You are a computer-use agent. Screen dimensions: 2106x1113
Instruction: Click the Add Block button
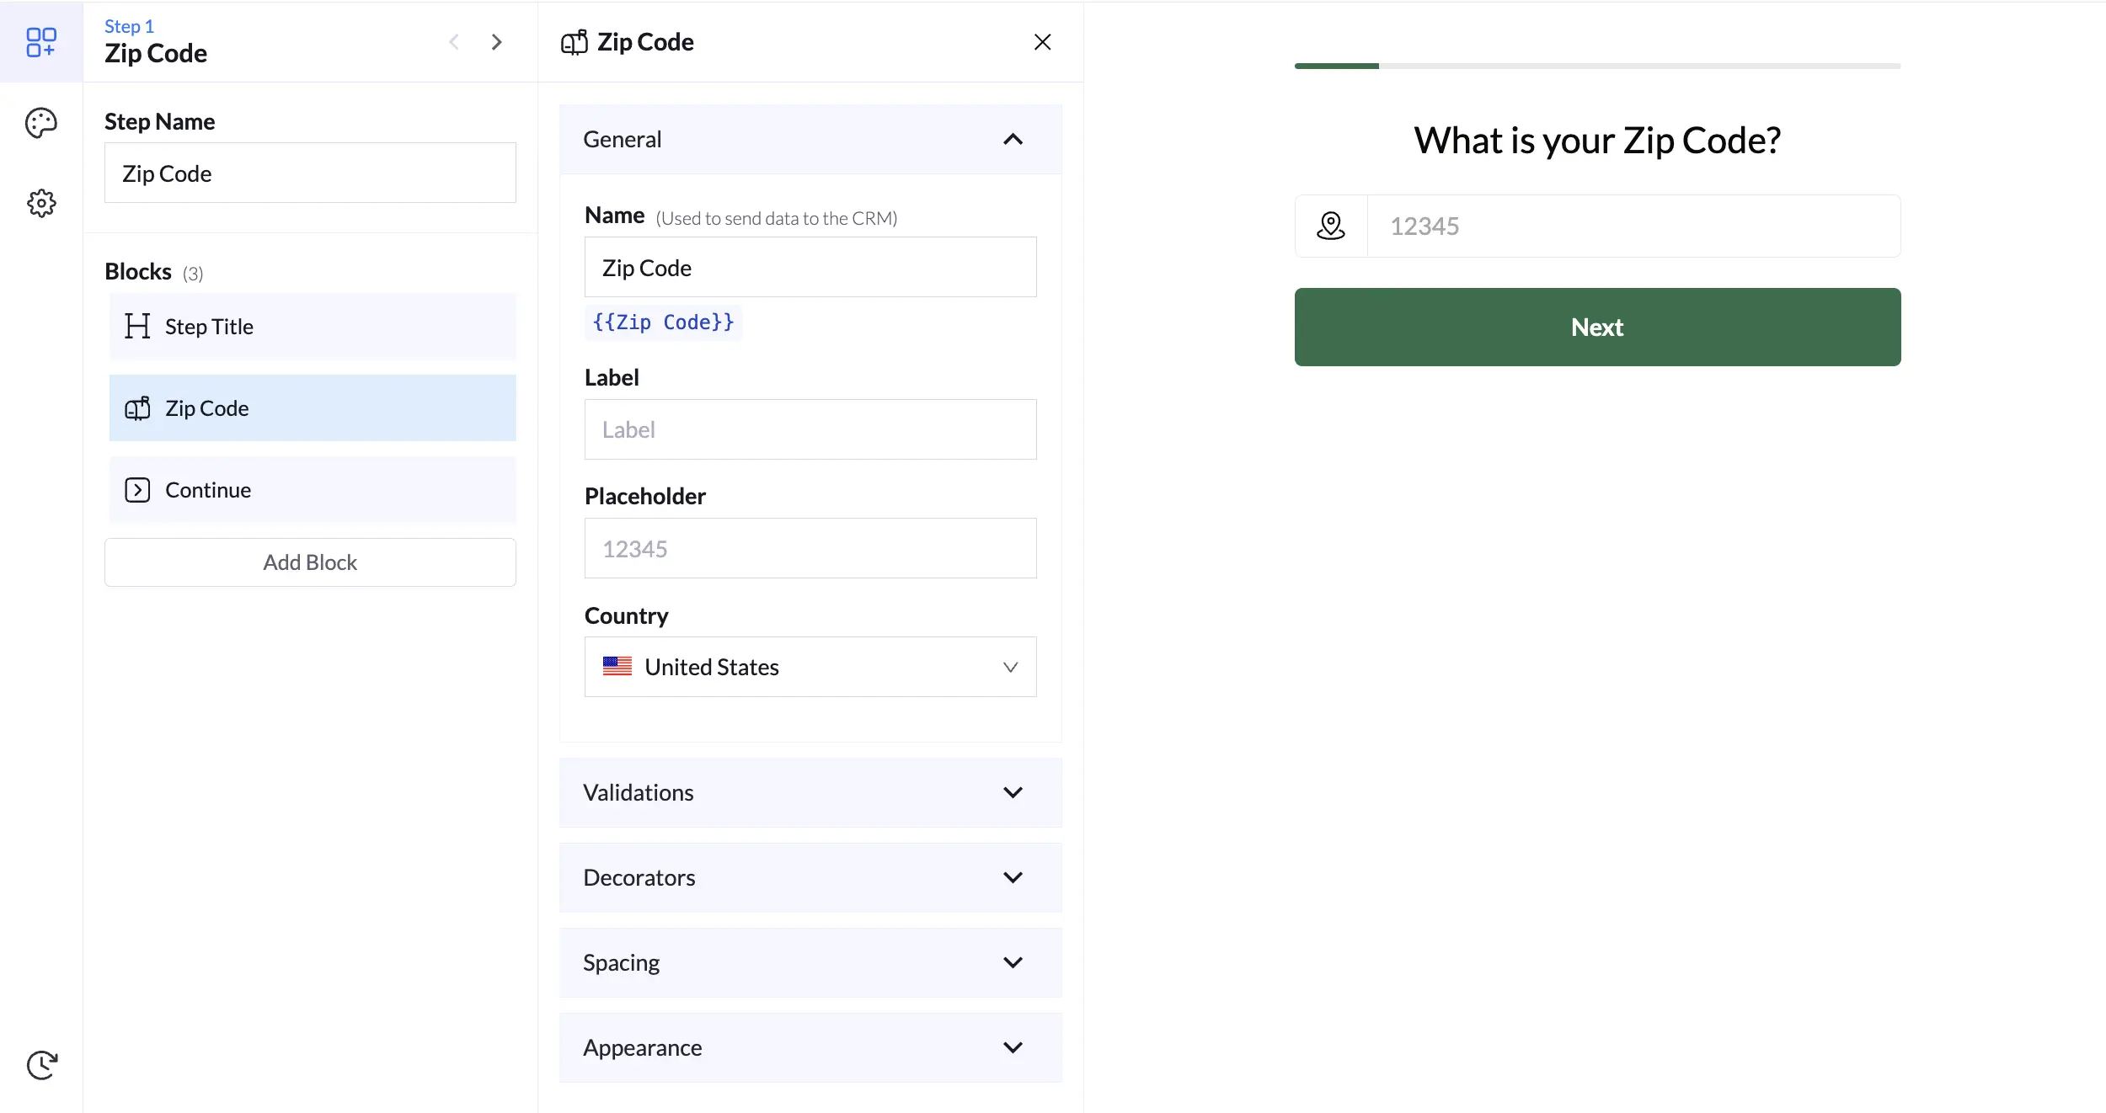[310, 562]
